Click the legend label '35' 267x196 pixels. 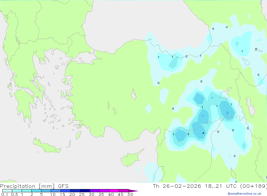click(101, 194)
